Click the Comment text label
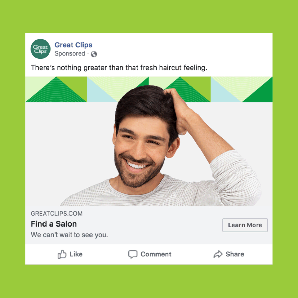This screenshot has height=298, width=298. [156, 254]
